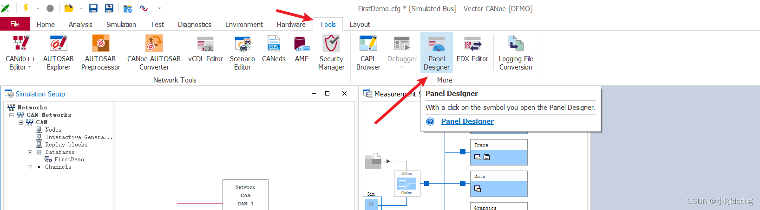This screenshot has width=760, height=210.
Task: Toggle the Offline/Online mode switch
Action: 407,184
